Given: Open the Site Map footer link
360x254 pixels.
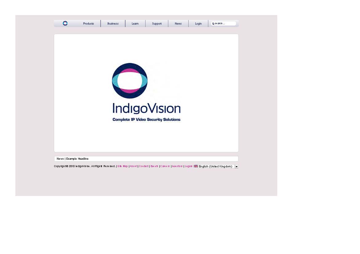Looking at the screenshot, I should [x=122, y=166].
